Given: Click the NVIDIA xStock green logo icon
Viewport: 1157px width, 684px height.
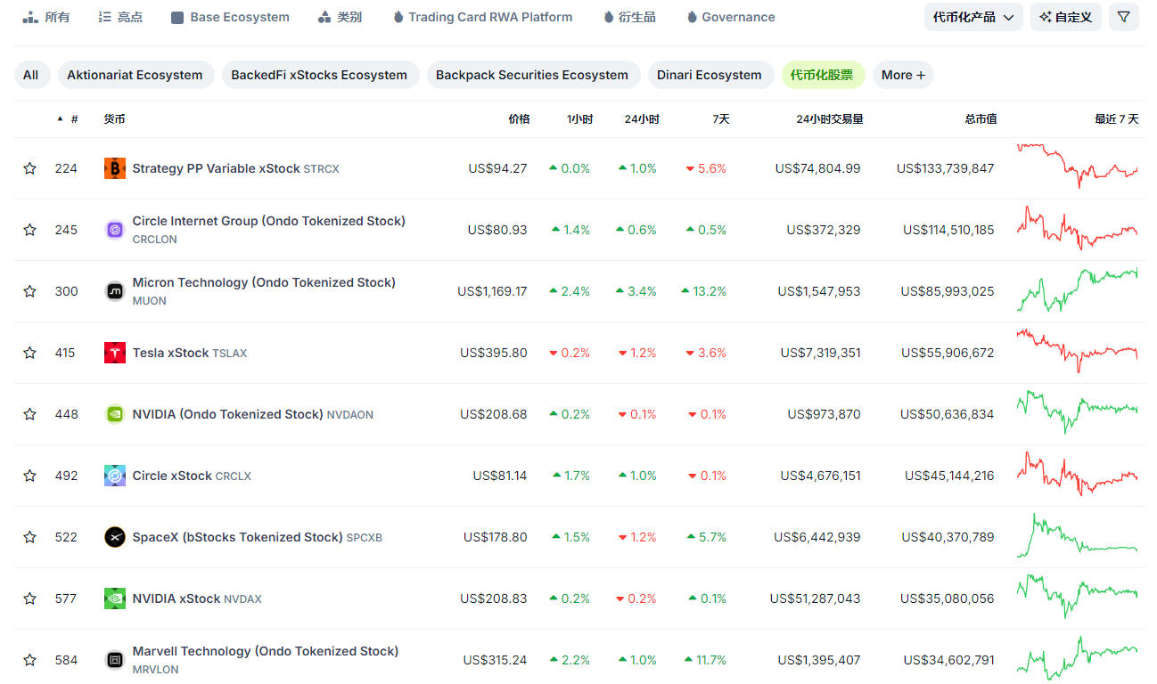Looking at the screenshot, I should point(115,598).
